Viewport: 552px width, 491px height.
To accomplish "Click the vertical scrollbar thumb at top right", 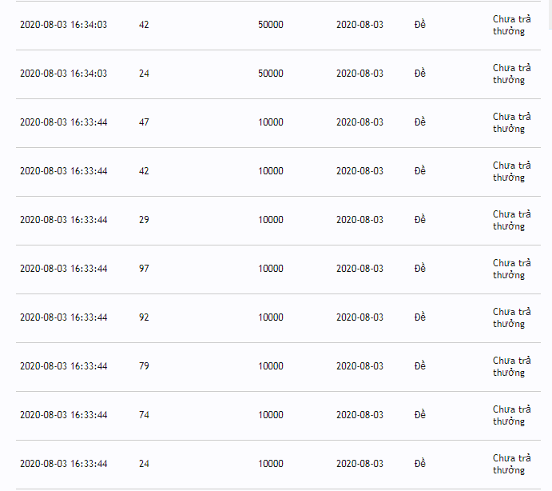I will [549, 14].
